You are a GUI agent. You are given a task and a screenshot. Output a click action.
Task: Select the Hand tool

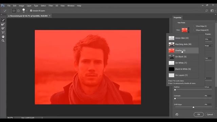click(3, 37)
